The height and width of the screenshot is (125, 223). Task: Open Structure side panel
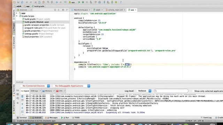(14, 43)
